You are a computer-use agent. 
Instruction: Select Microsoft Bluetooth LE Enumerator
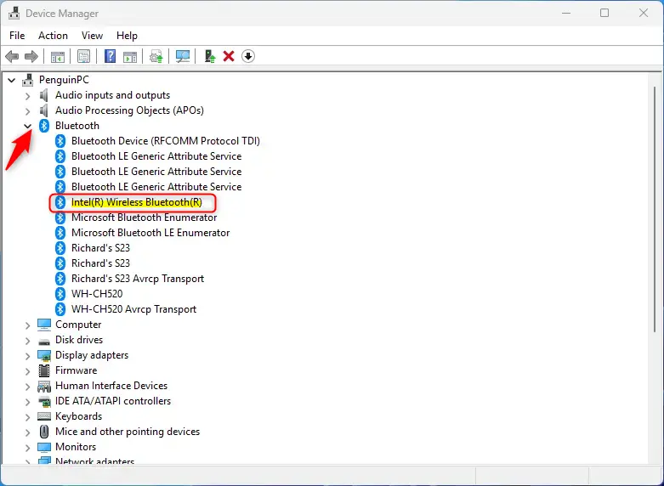pyautogui.click(x=150, y=233)
